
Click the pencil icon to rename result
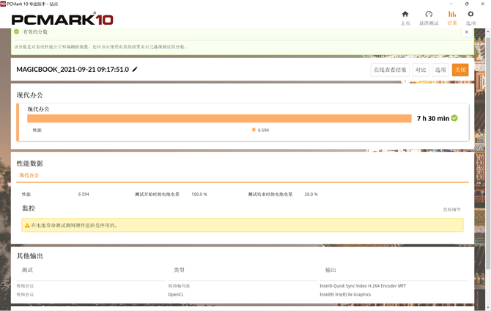coord(135,70)
